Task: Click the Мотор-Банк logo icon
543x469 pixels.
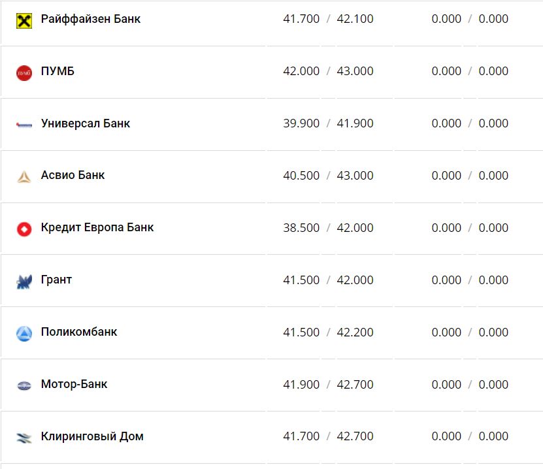Action: point(24,385)
